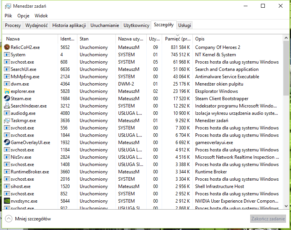The image size is (291, 230).
Task: Click the Shell Infrastructure Host description
Action: pyautogui.click(x=219, y=186)
